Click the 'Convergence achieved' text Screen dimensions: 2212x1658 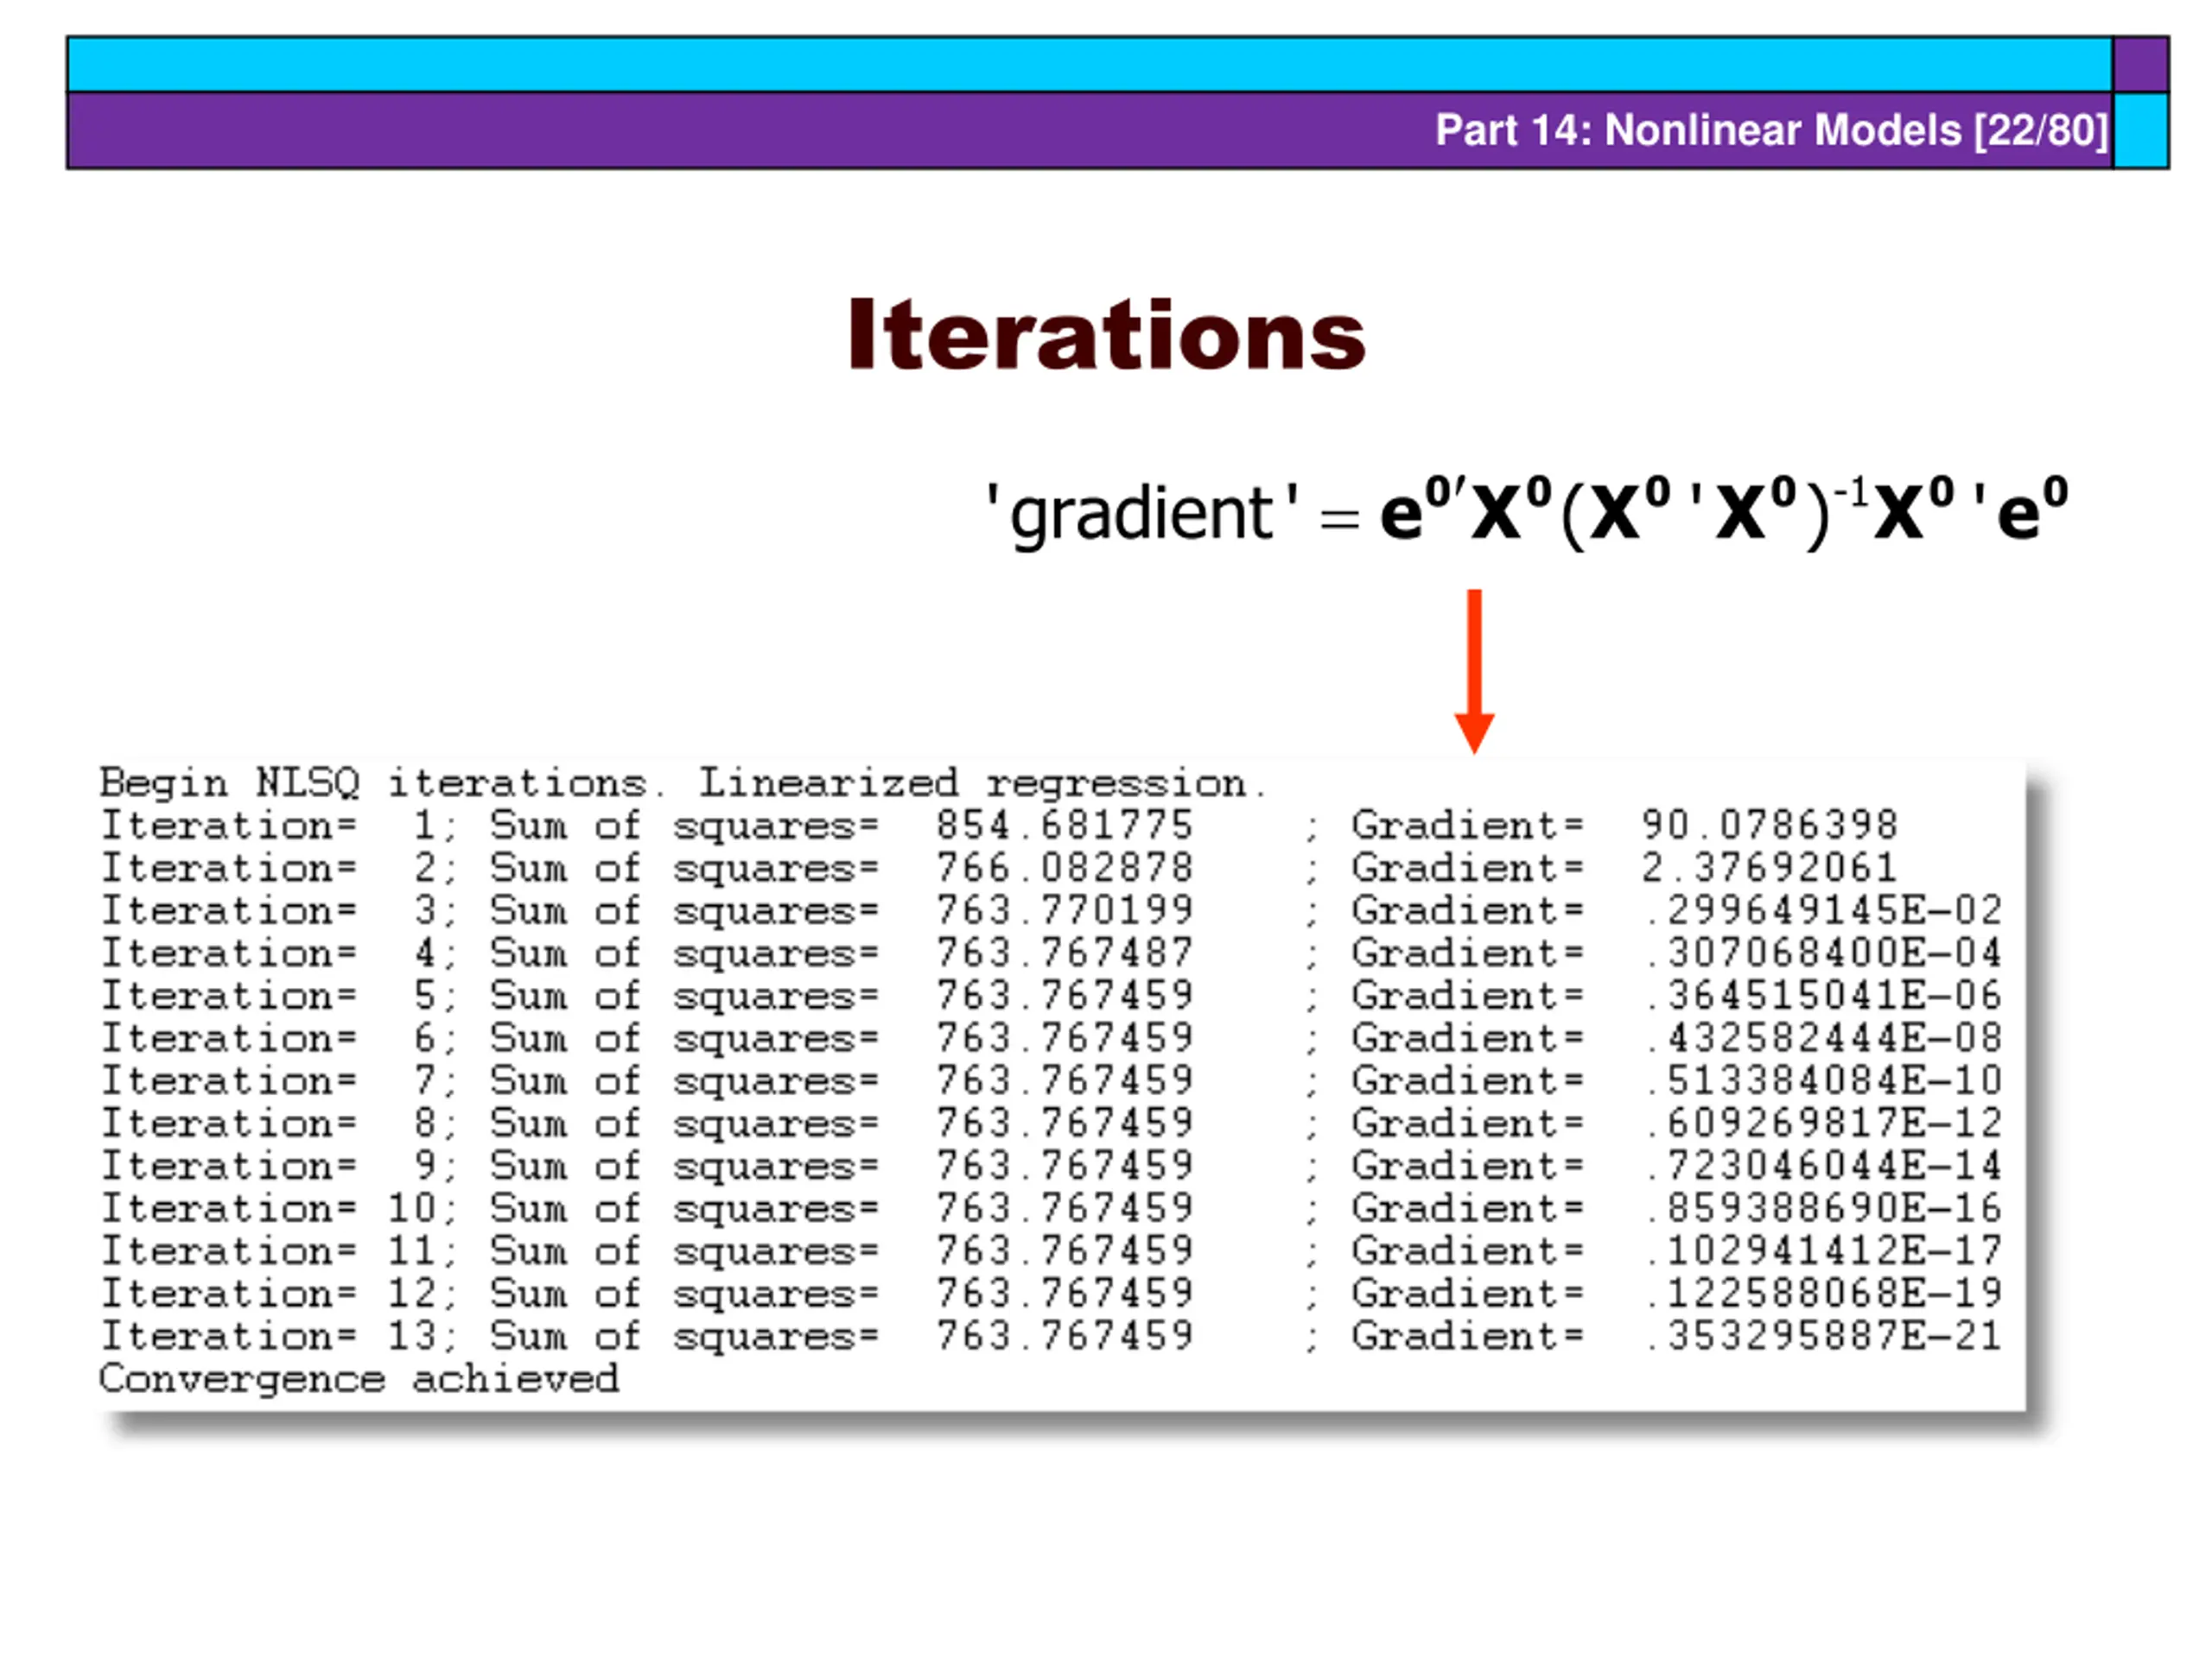tap(359, 1379)
